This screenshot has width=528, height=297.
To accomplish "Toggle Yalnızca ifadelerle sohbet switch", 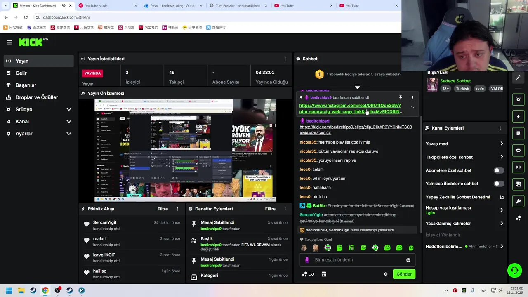I will (499, 184).
